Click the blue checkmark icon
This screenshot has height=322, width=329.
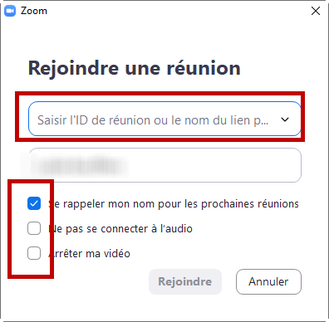coord(34,203)
